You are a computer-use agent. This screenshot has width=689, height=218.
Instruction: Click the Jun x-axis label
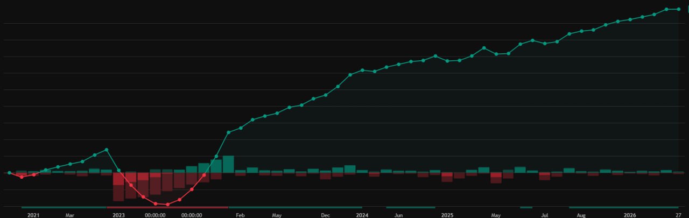click(x=398, y=215)
